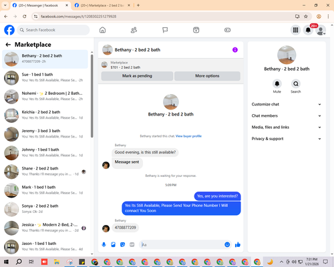Open File Explorer from the taskbar
The width and height of the screenshot is (334, 267).
click(57, 262)
